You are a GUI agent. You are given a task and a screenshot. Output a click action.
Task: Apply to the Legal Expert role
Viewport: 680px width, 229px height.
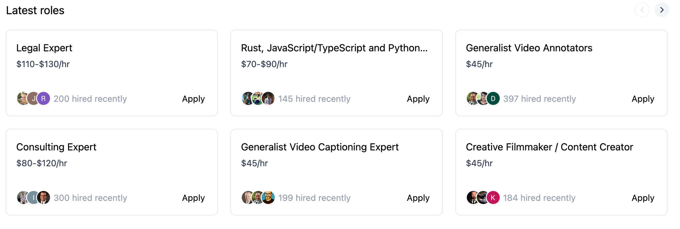(193, 99)
